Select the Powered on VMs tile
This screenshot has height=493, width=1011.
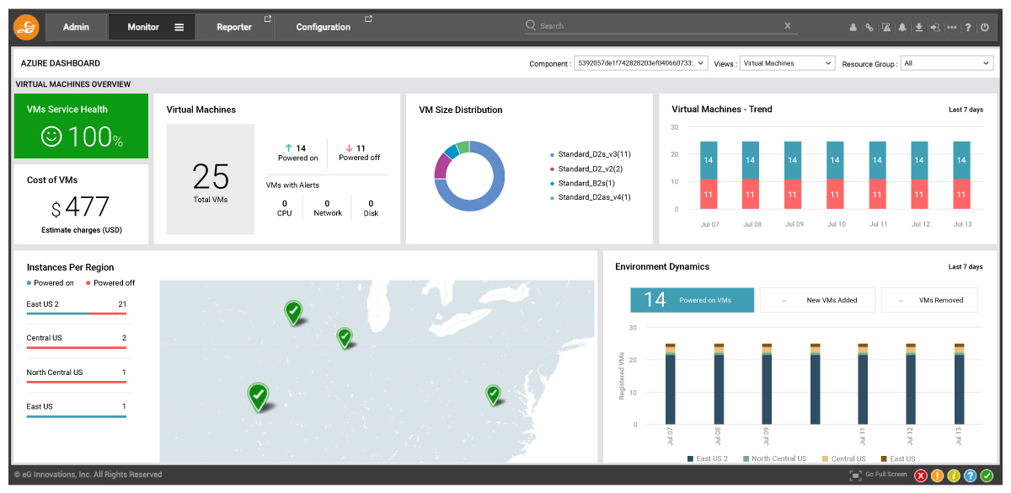[693, 300]
